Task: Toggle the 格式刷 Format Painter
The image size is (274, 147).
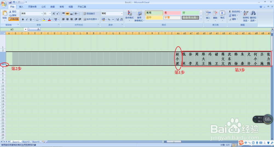Action: tap(14, 19)
